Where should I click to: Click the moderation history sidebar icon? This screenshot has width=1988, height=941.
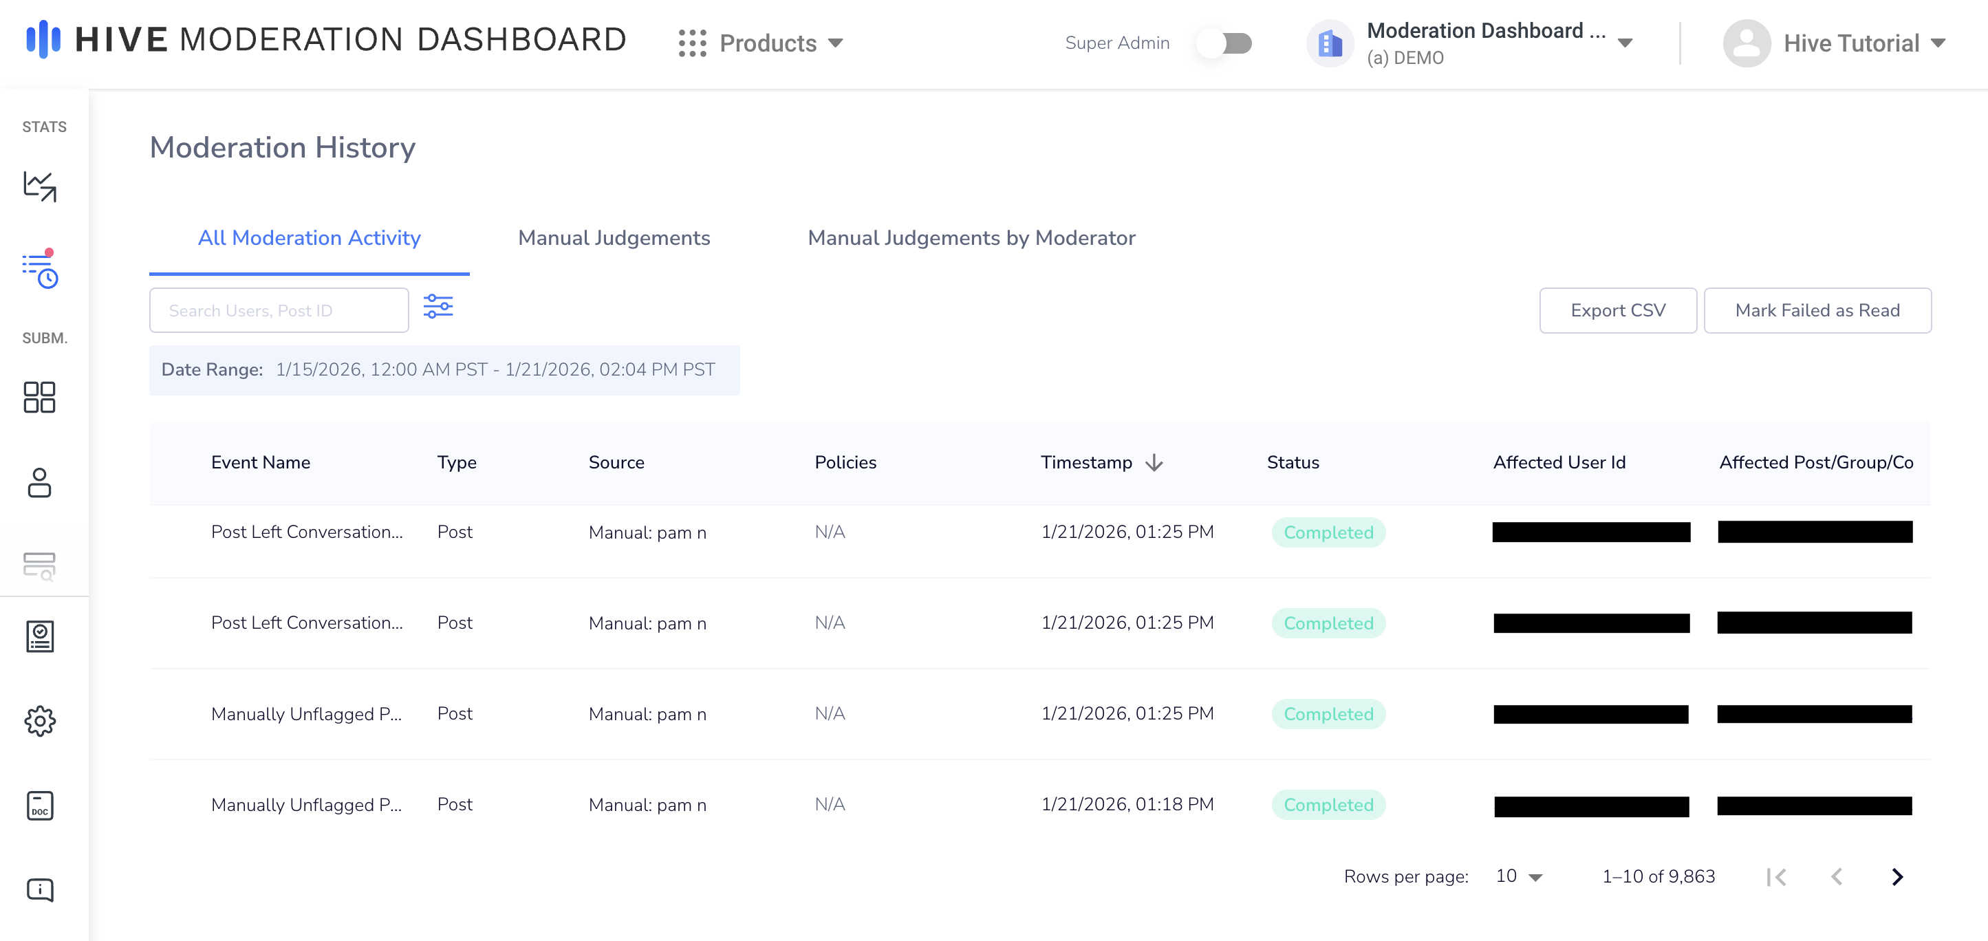[x=39, y=270]
